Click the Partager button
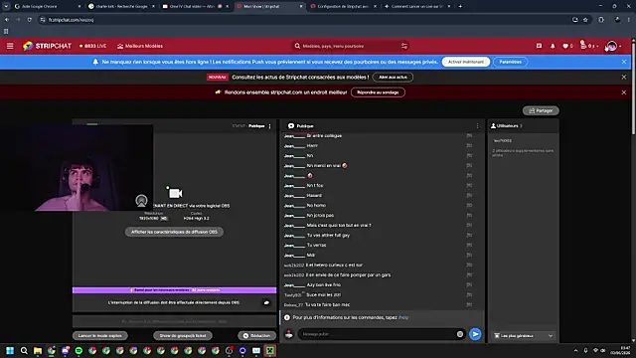Image resolution: width=636 pixels, height=358 pixels. coord(541,110)
